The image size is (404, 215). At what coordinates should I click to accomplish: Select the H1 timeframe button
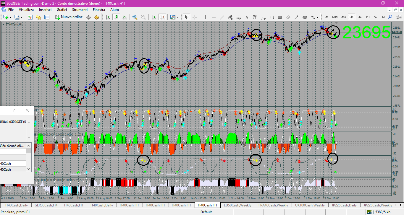pos(351,17)
